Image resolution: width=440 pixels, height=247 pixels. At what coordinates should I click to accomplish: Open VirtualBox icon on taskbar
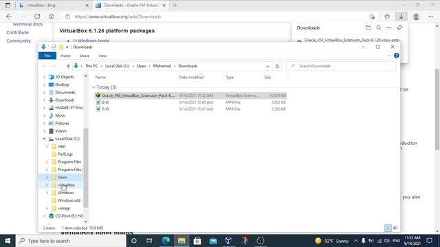[228, 241]
